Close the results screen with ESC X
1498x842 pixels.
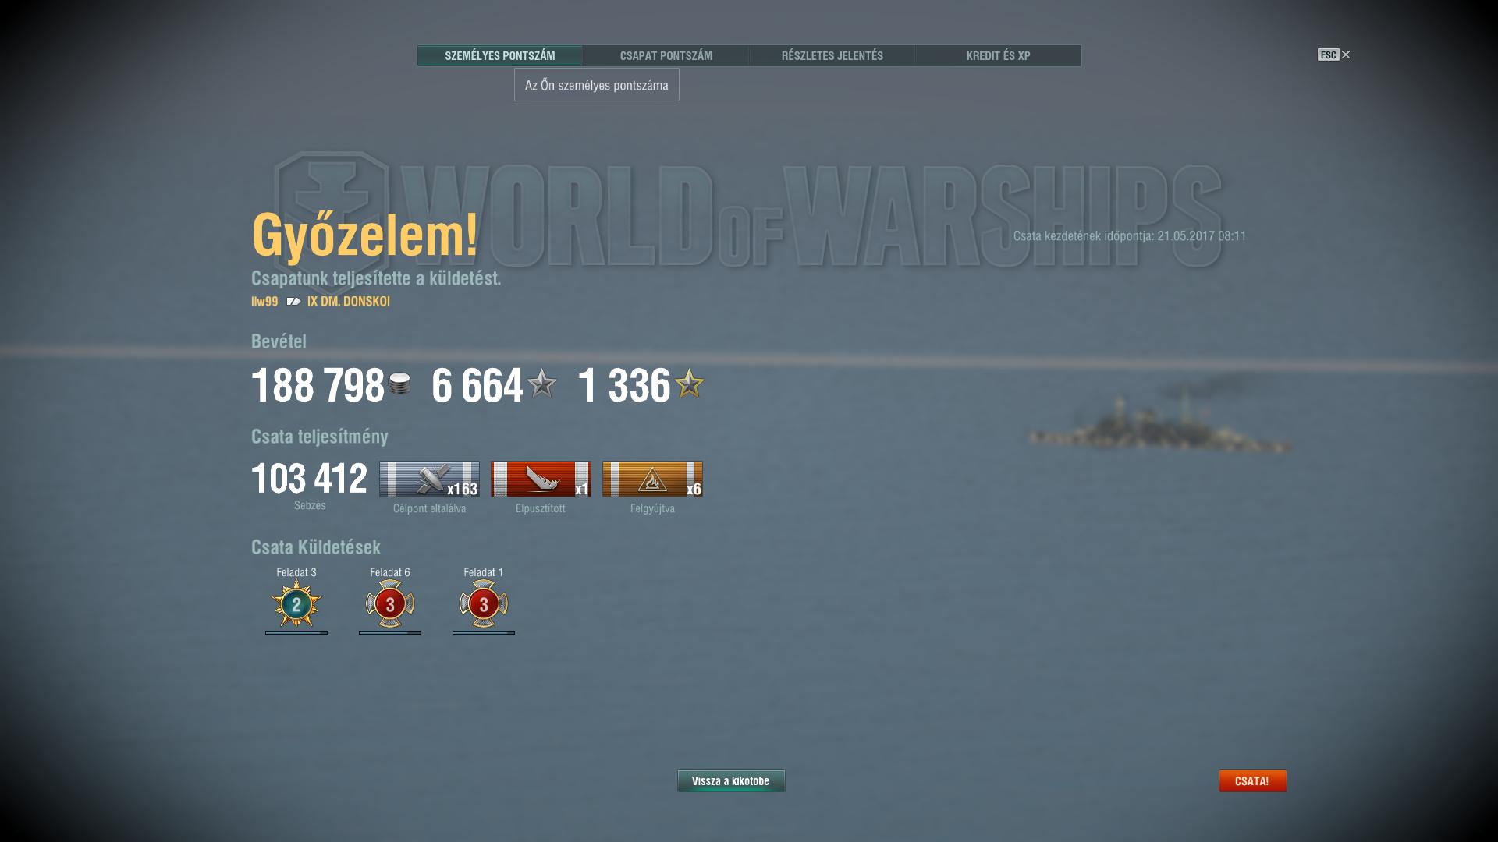click(x=1334, y=55)
